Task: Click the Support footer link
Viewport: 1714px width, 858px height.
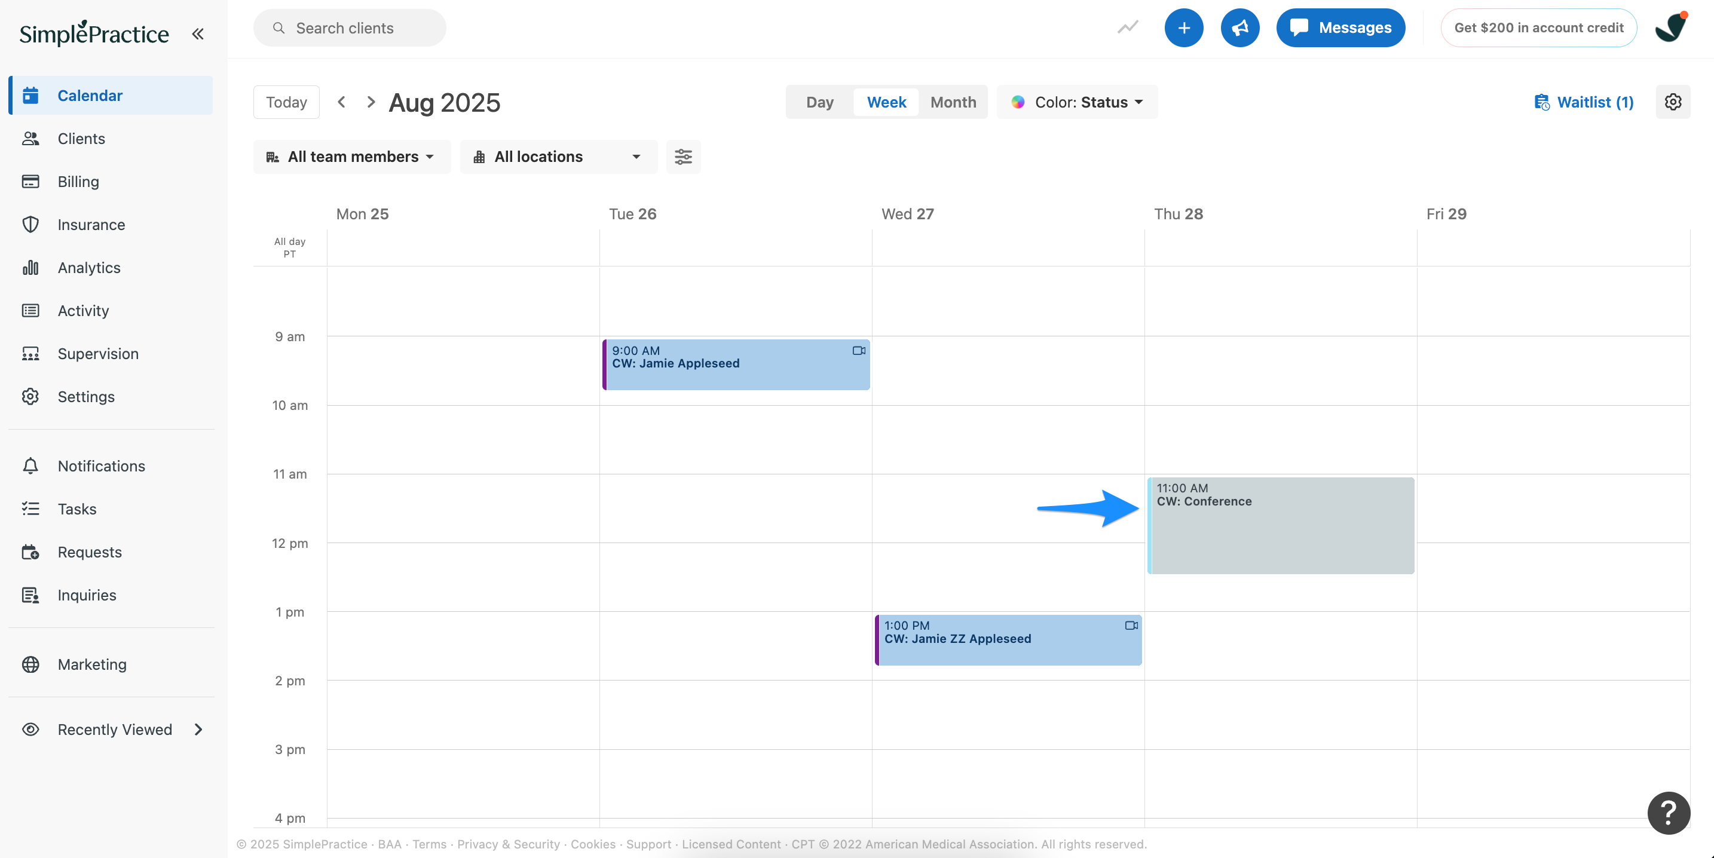Action: pyautogui.click(x=648, y=844)
